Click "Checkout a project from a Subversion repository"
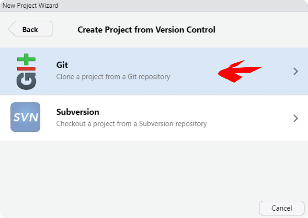The height and width of the screenshot is (218, 308). [131, 124]
